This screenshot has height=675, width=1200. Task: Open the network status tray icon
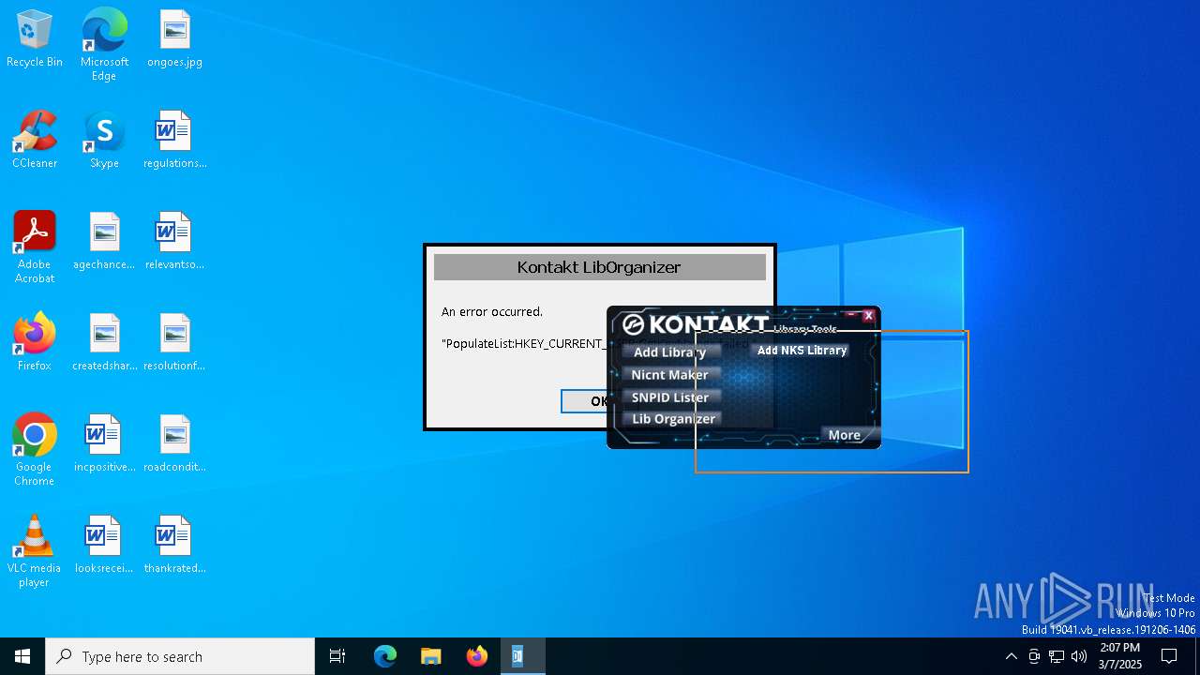point(1057,656)
